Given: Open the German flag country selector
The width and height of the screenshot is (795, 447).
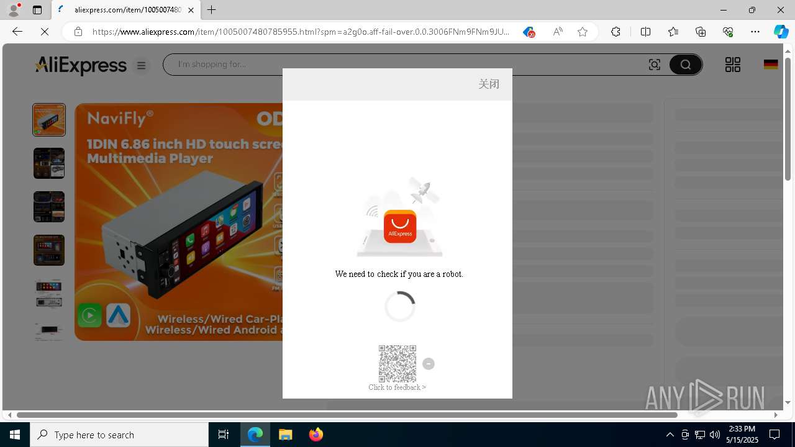Looking at the screenshot, I should [771, 65].
